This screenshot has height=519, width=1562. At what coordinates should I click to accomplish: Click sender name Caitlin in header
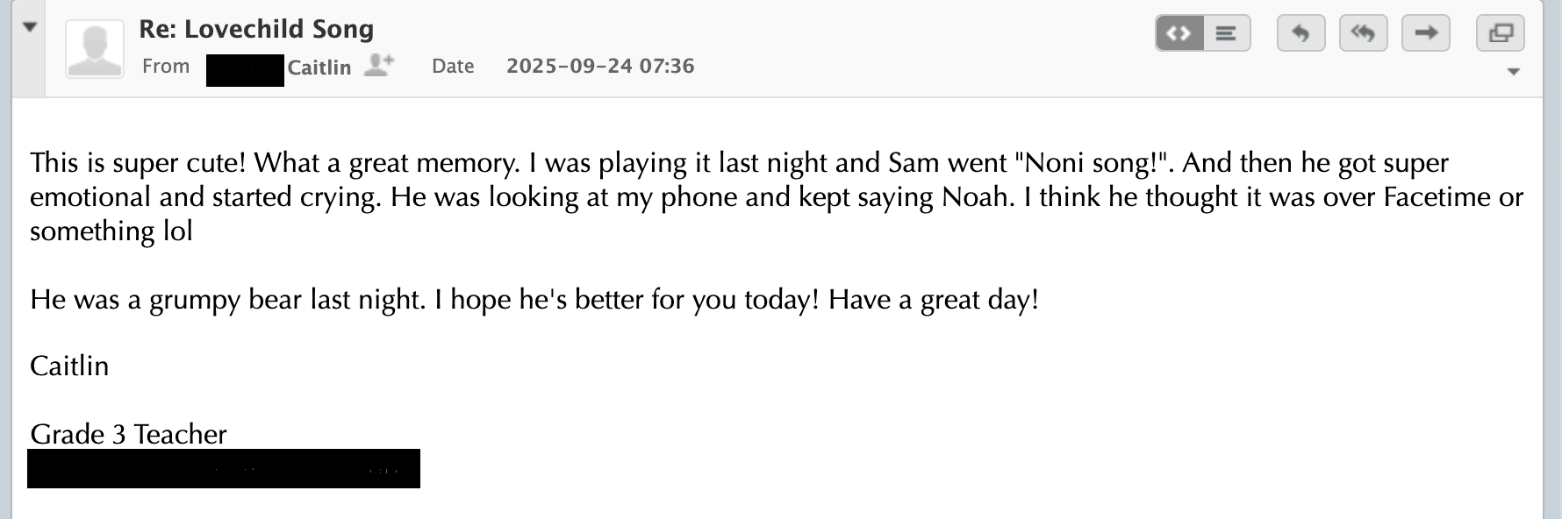click(x=319, y=68)
